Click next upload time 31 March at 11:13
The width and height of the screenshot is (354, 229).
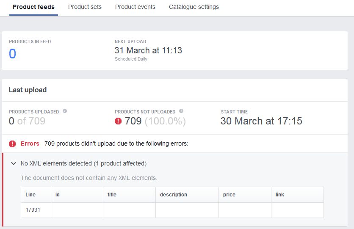tap(148, 50)
